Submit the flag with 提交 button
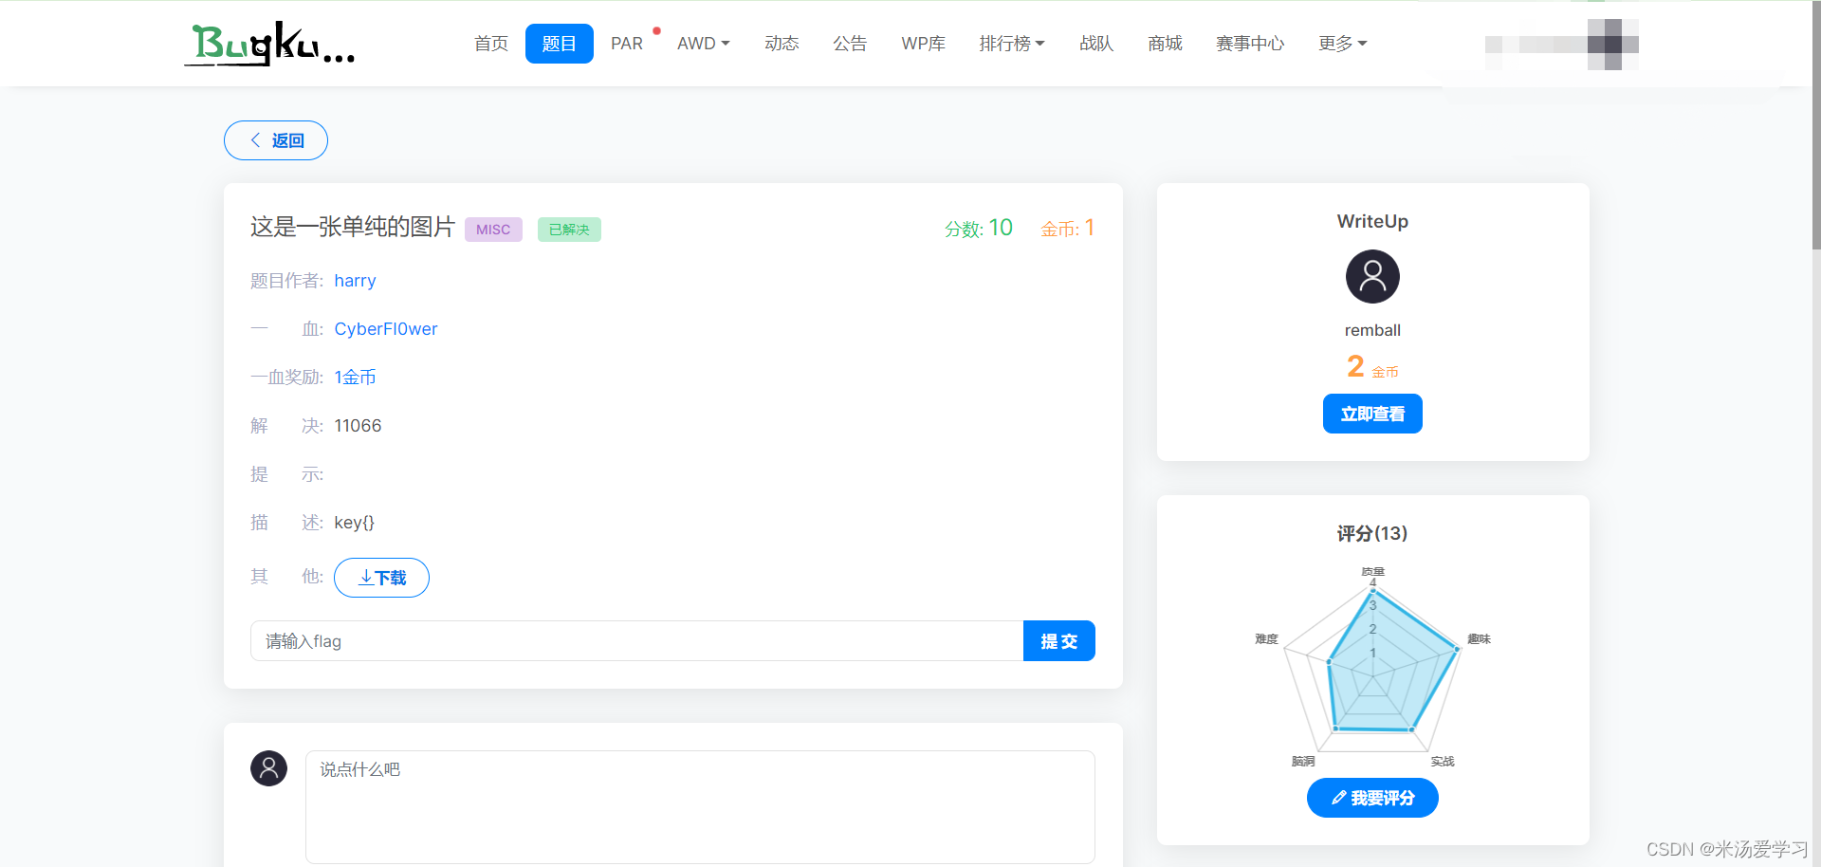The height and width of the screenshot is (867, 1821). 1059,641
